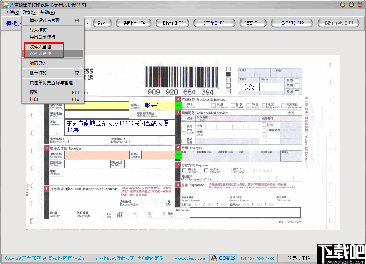Click the QQ交谈 button
Screen dimensions: 366x264
pyautogui.click(x=223, y=258)
